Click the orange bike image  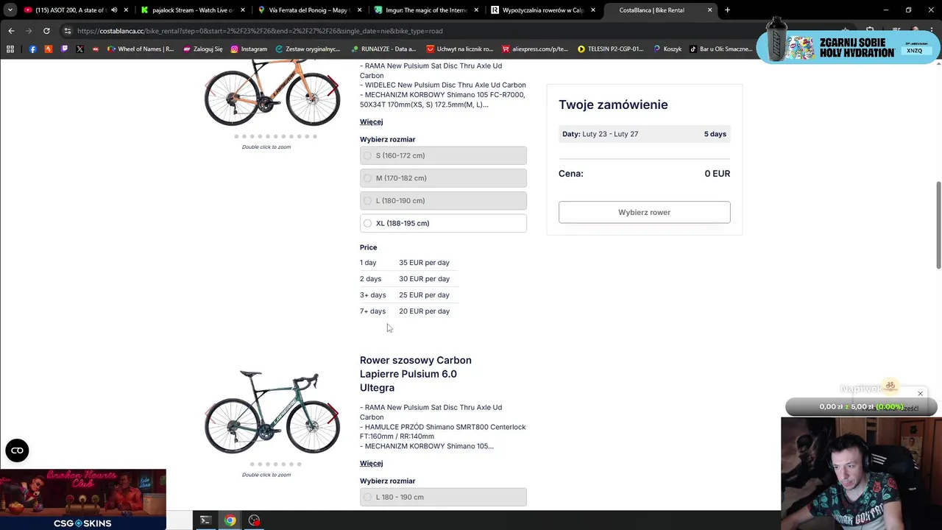pos(272,94)
